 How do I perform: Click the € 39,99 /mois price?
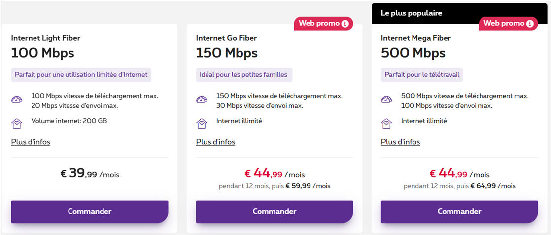point(90,174)
